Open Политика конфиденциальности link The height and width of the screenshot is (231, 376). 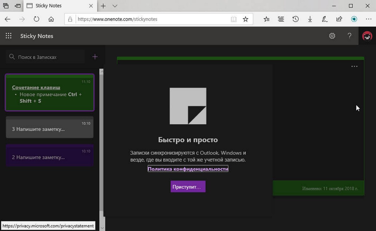click(188, 169)
